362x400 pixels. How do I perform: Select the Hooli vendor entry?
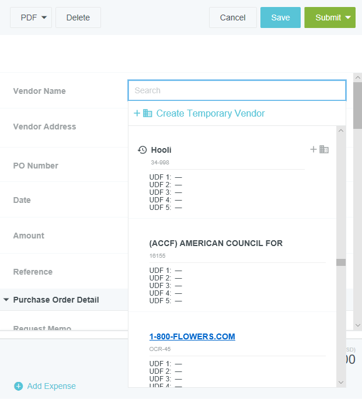coord(161,150)
